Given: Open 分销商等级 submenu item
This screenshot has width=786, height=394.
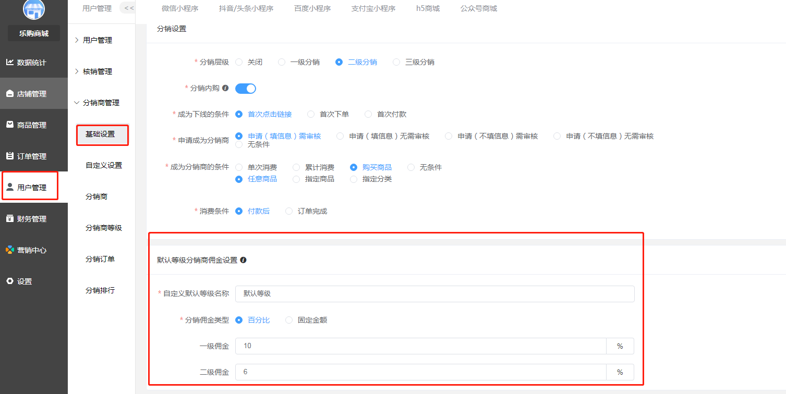Looking at the screenshot, I should point(104,228).
